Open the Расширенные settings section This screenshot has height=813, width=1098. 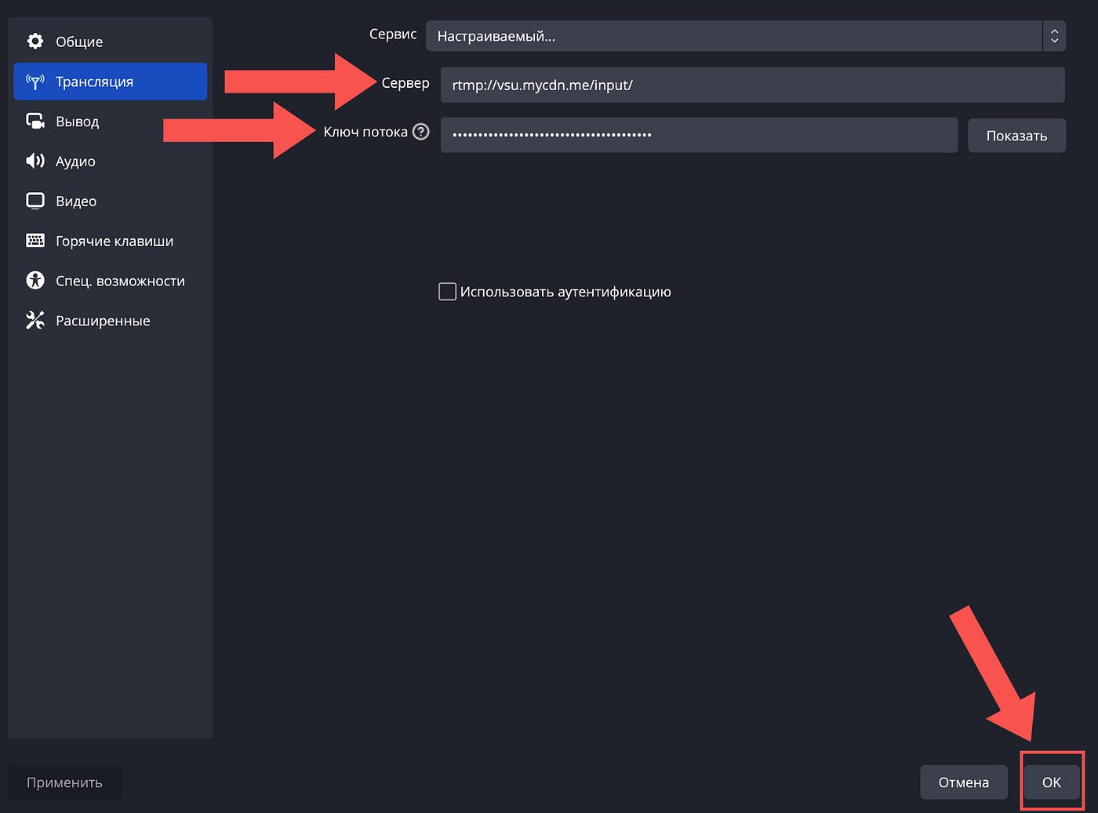click(x=111, y=321)
